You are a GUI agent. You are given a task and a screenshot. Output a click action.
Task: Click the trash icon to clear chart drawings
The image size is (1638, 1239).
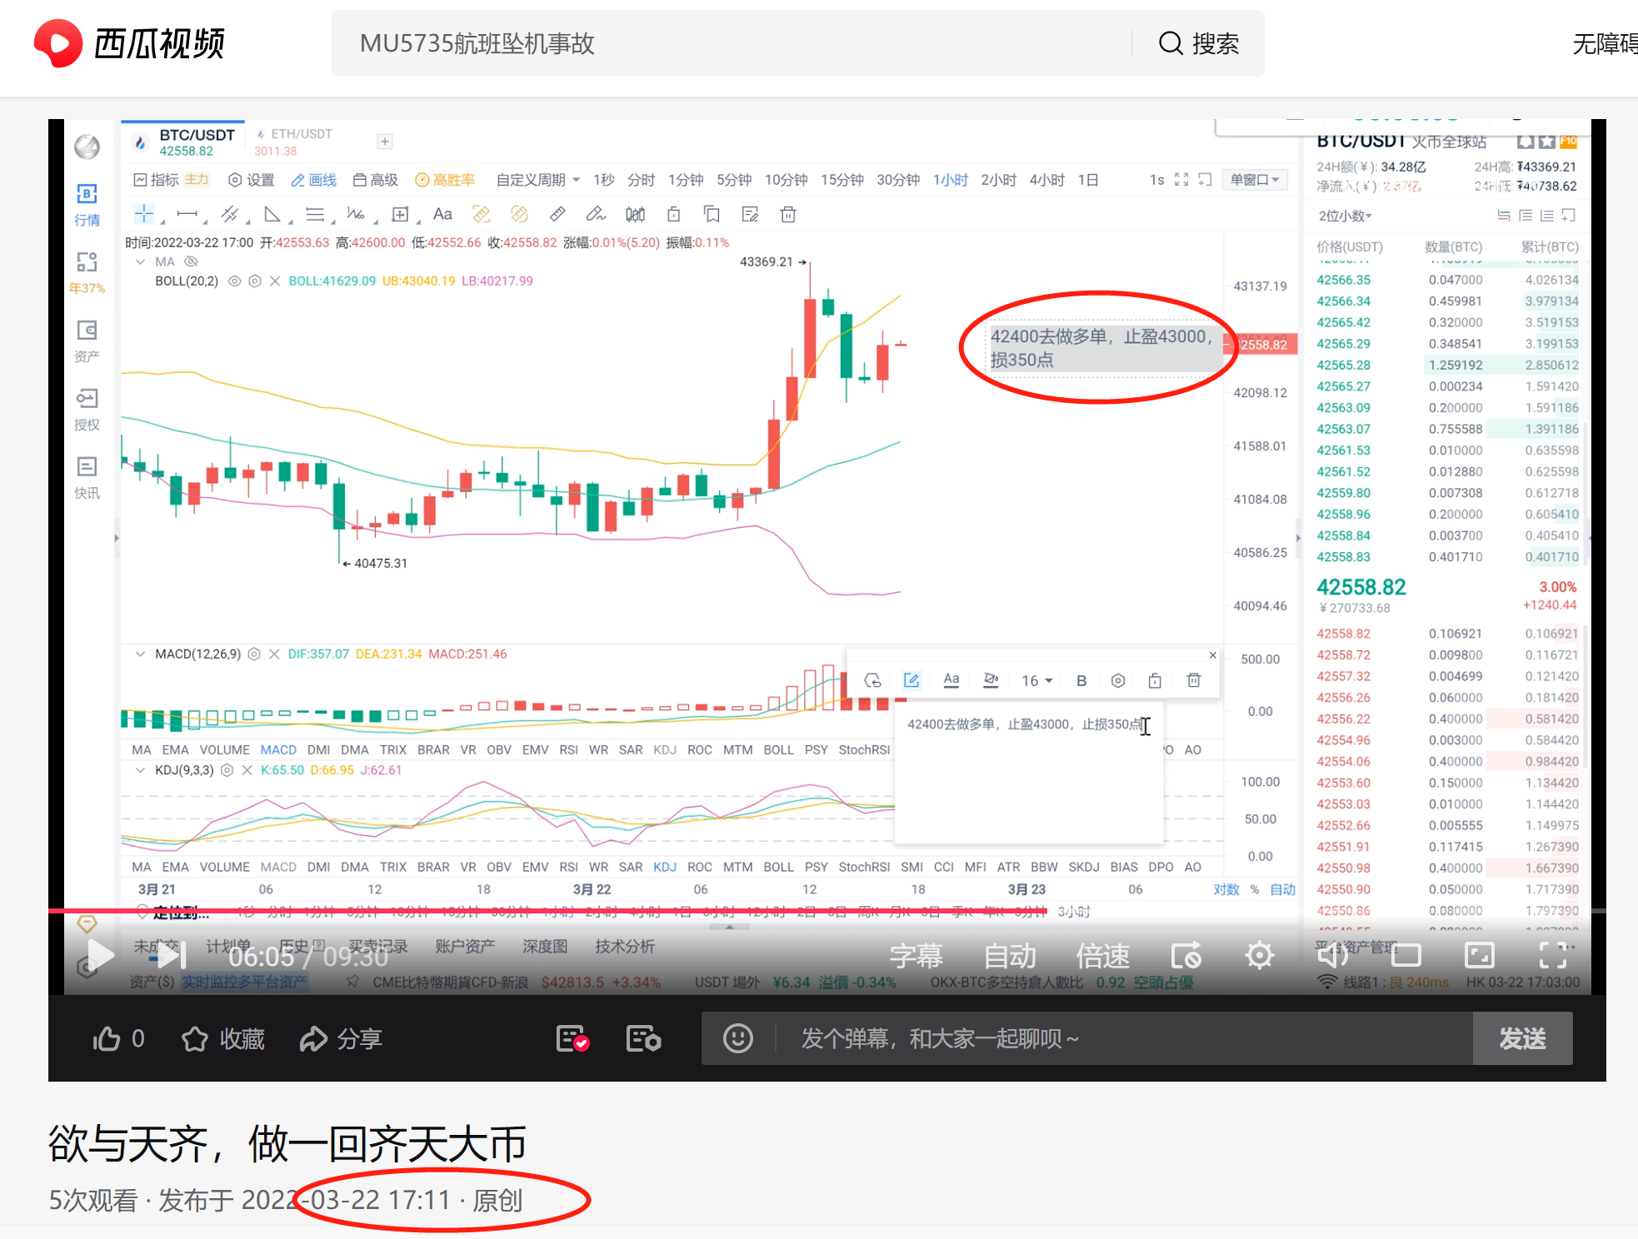tap(787, 214)
